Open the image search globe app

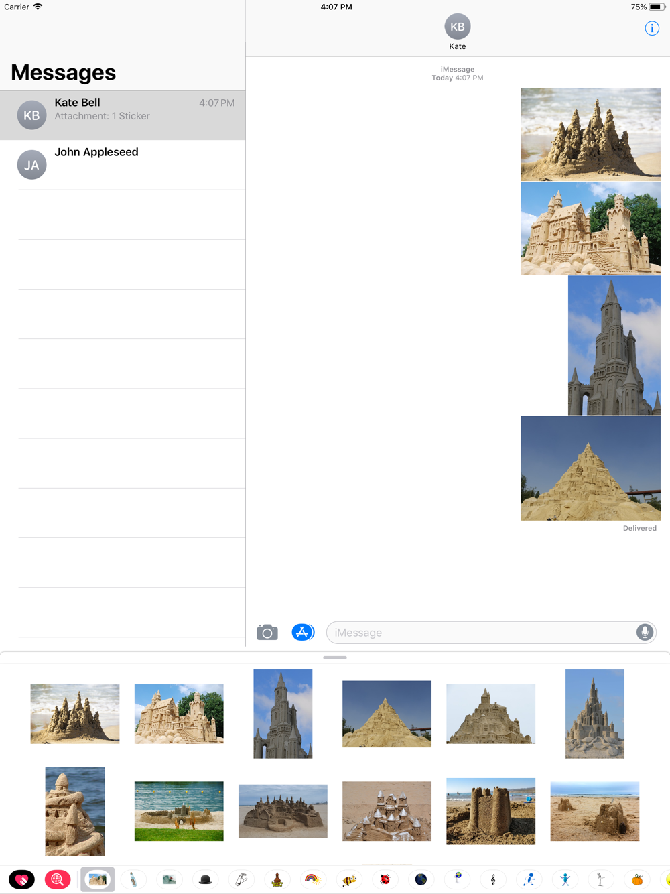coord(58,879)
